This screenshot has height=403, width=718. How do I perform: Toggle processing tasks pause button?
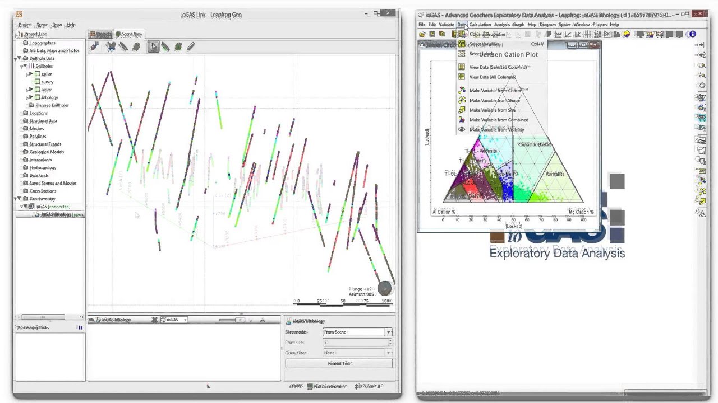80,327
